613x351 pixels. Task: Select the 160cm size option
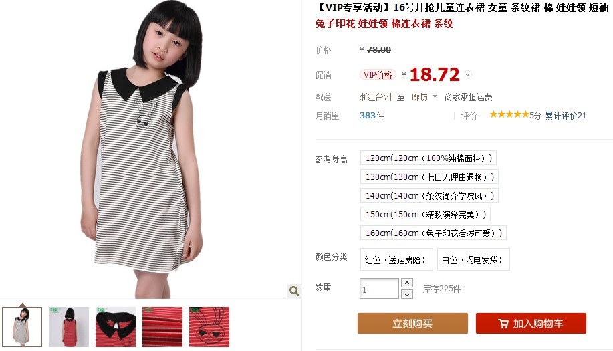coord(433,233)
